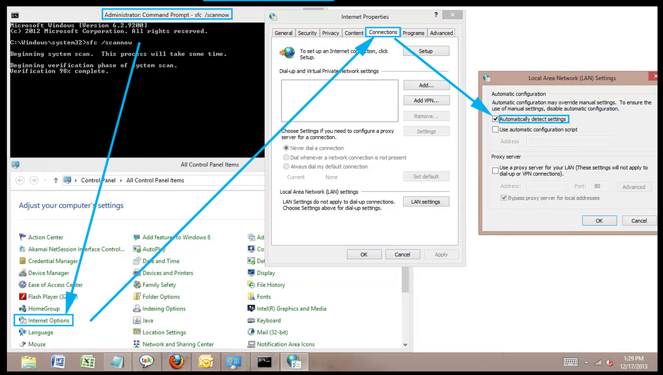663x375 pixels.
Task: Select Never dial a connection
Action: 286,148
